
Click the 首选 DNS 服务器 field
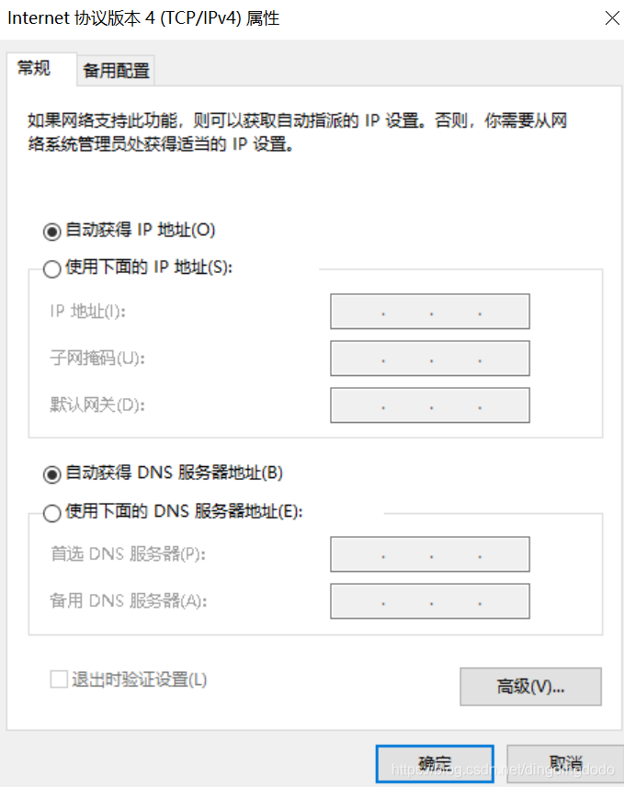429,554
